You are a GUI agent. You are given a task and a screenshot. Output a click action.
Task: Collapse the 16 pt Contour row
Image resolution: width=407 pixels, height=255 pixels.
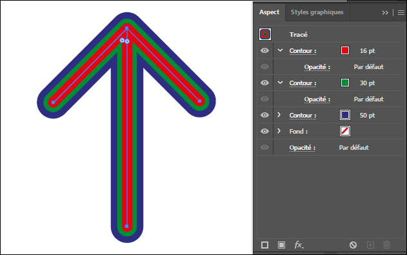[280, 50]
